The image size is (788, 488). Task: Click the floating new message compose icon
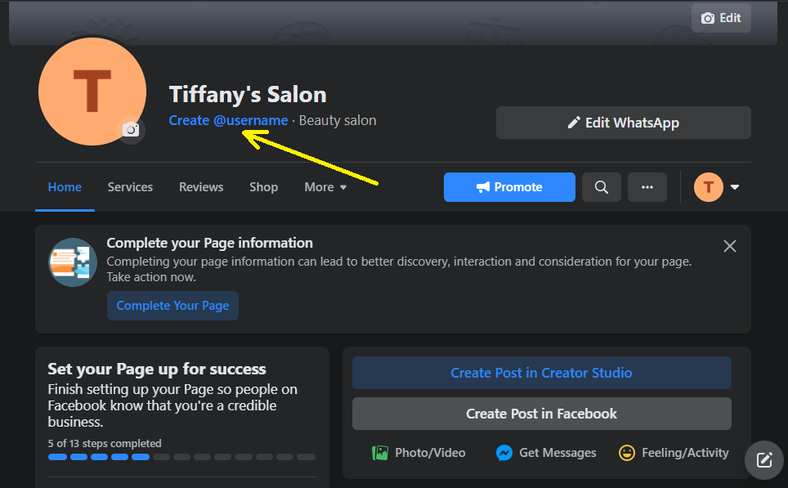click(763, 460)
